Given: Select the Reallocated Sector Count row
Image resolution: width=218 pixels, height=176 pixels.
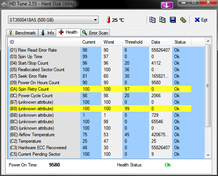Looking at the screenshot, I should pyautogui.click(x=101, y=70).
